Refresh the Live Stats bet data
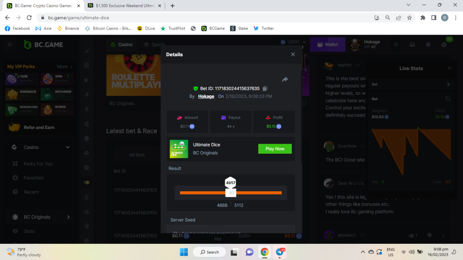This screenshot has height=260, width=463. coord(448,99)
